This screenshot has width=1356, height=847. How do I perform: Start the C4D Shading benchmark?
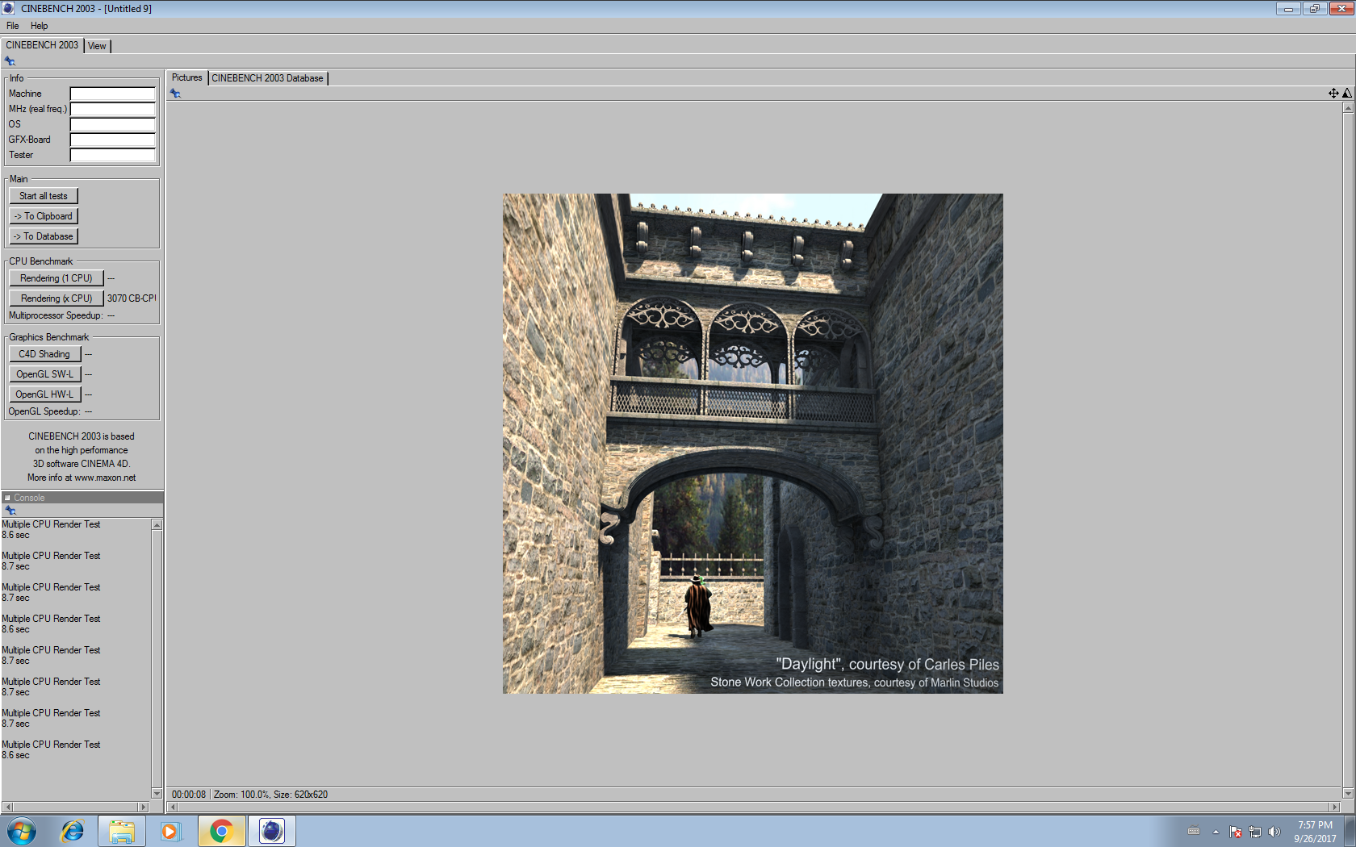pos(45,354)
